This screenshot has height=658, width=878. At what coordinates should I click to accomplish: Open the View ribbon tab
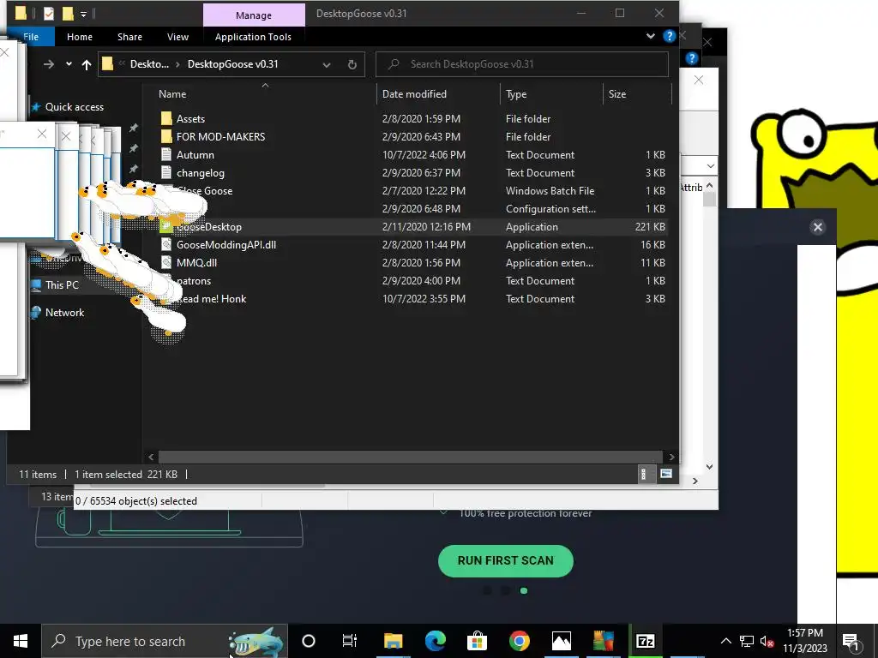tap(177, 37)
